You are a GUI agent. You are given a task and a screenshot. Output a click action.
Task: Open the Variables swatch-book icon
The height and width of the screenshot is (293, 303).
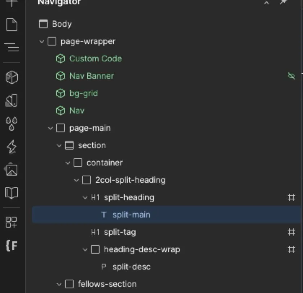(x=12, y=101)
